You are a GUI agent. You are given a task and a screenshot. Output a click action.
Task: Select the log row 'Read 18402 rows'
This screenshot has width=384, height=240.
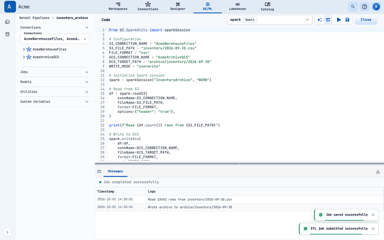click(x=239, y=199)
